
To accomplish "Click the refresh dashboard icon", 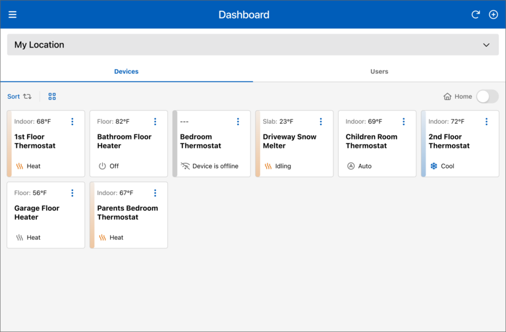I will tap(476, 14).
